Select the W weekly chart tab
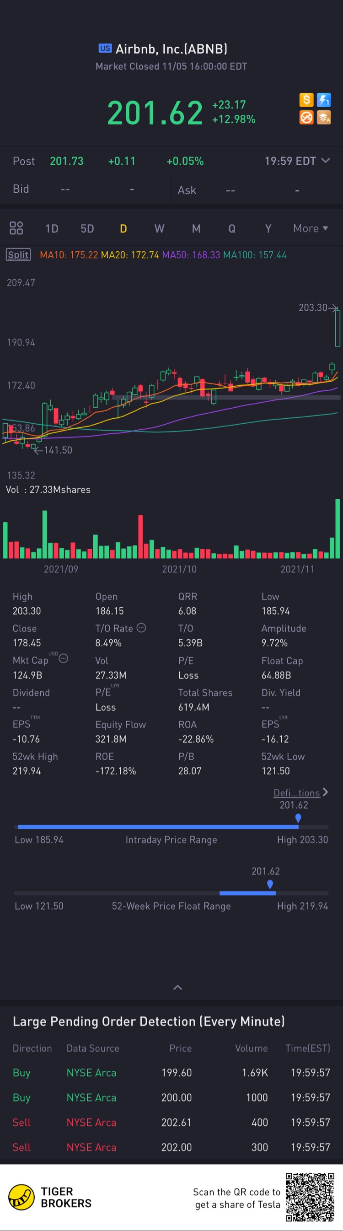This screenshot has width=343, height=1231. click(x=159, y=228)
